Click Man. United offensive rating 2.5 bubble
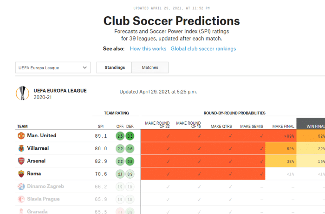The width and height of the screenshot is (325, 214). (120, 136)
